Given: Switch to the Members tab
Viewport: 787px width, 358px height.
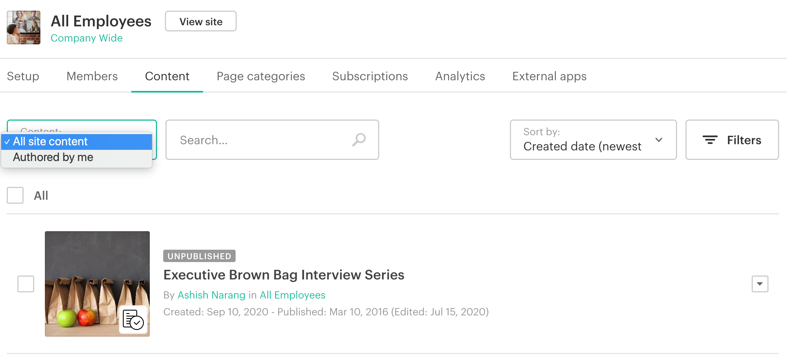Looking at the screenshot, I should tap(92, 76).
